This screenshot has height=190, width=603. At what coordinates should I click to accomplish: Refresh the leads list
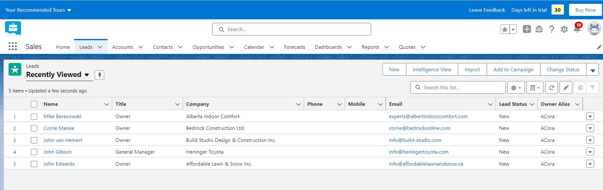click(551, 88)
